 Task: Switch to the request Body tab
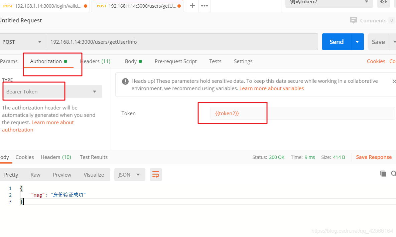click(133, 61)
